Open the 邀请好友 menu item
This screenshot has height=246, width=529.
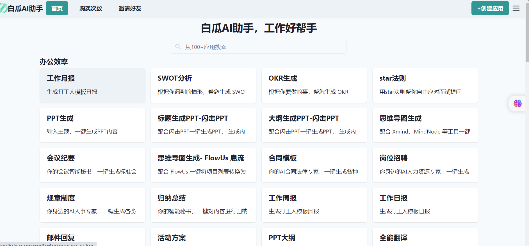130,8
